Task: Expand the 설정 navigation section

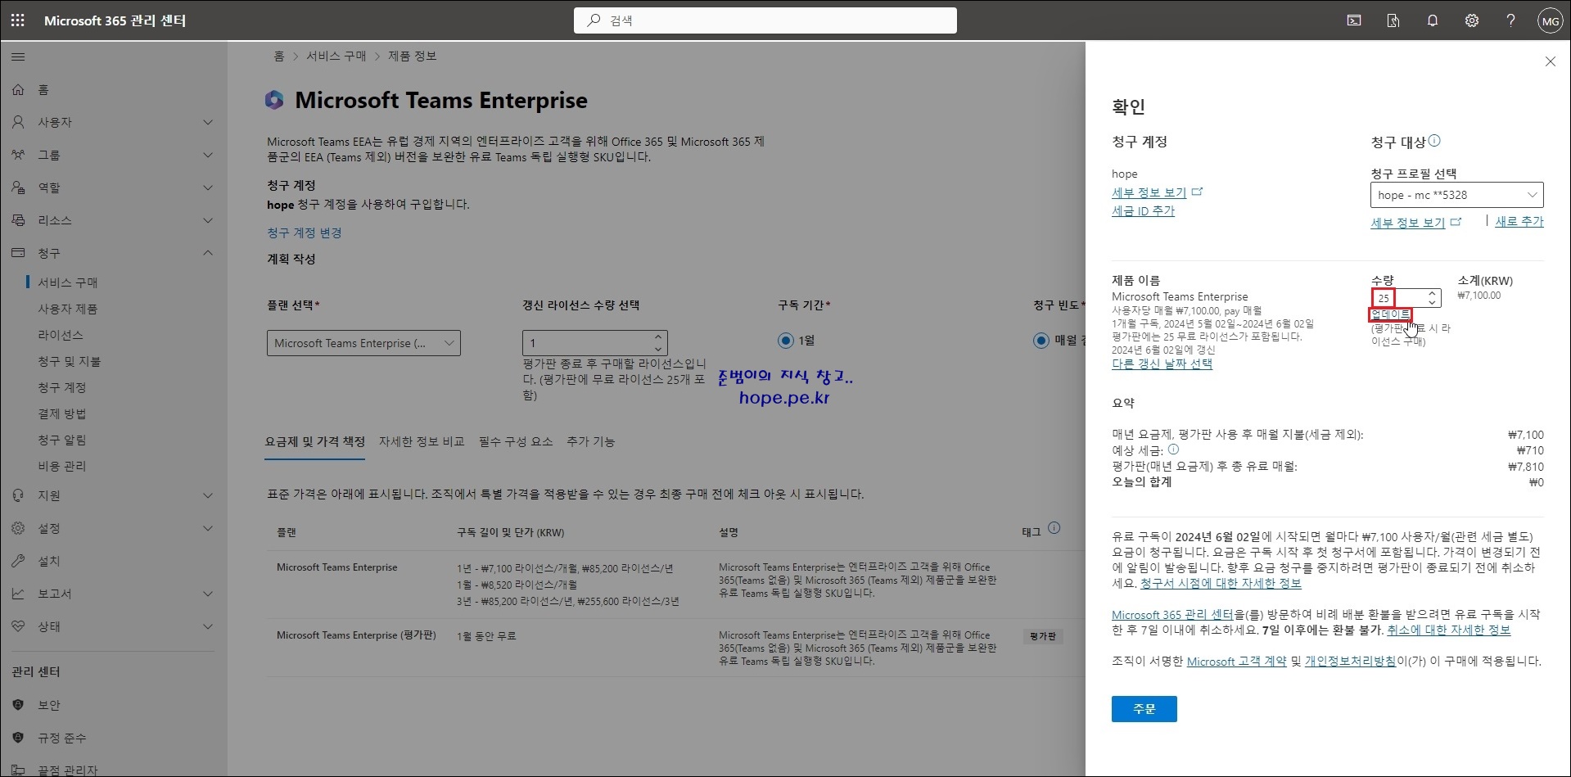Action: pyautogui.click(x=208, y=528)
